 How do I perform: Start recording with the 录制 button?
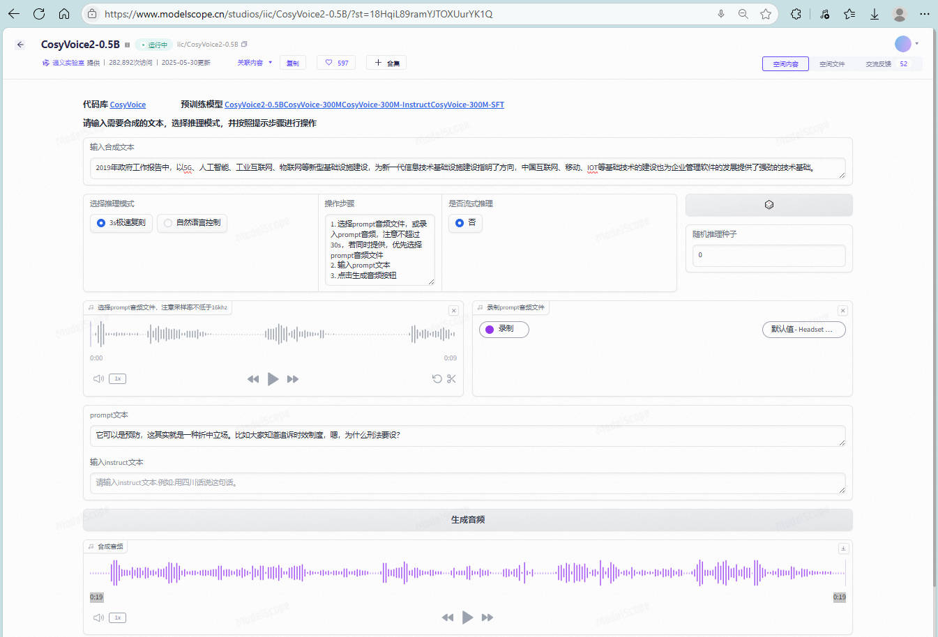pyautogui.click(x=504, y=330)
